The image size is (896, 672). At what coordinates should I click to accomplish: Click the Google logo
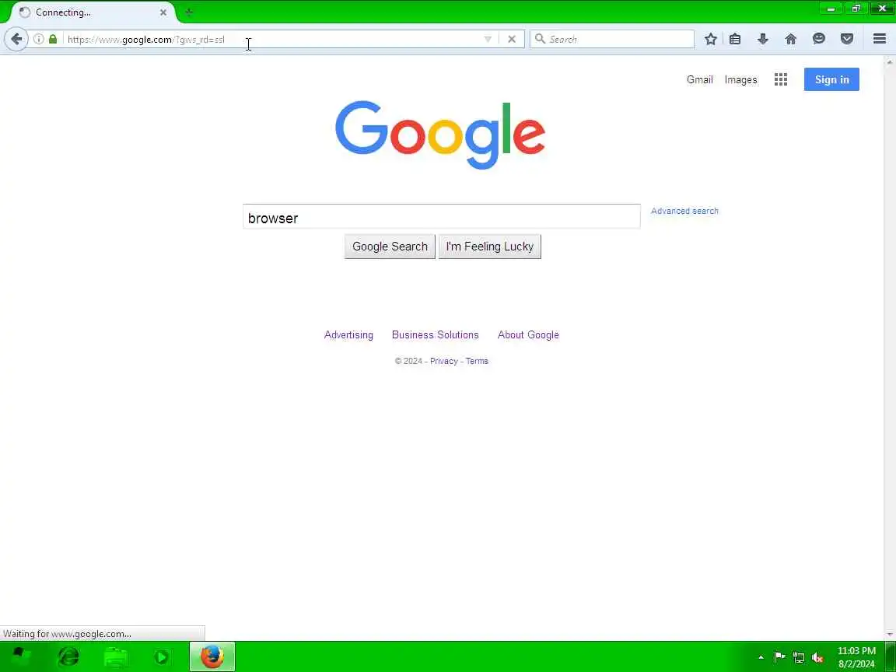point(440,135)
